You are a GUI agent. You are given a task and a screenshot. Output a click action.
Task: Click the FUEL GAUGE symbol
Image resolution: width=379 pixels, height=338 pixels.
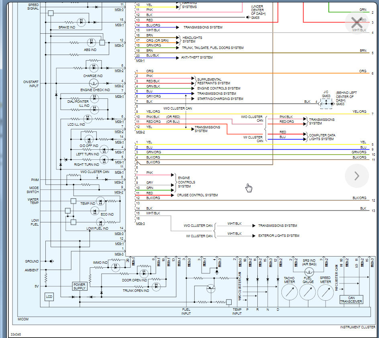pos(308,292)
